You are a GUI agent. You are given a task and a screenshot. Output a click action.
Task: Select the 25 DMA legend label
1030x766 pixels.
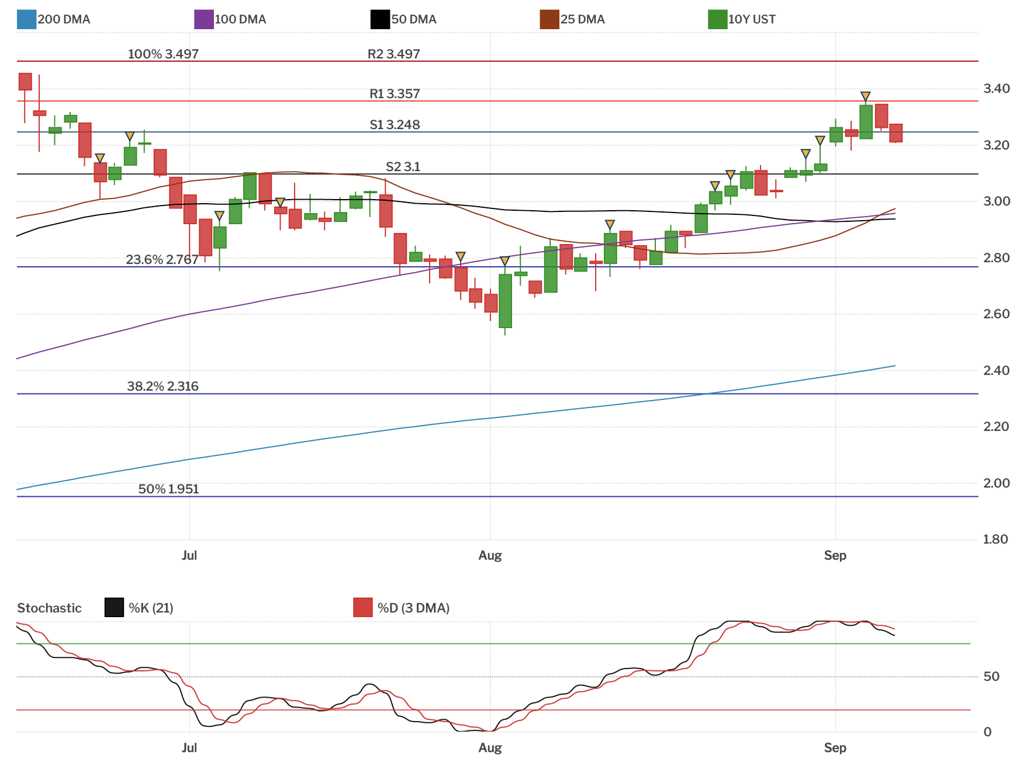[x=583, y=19]
